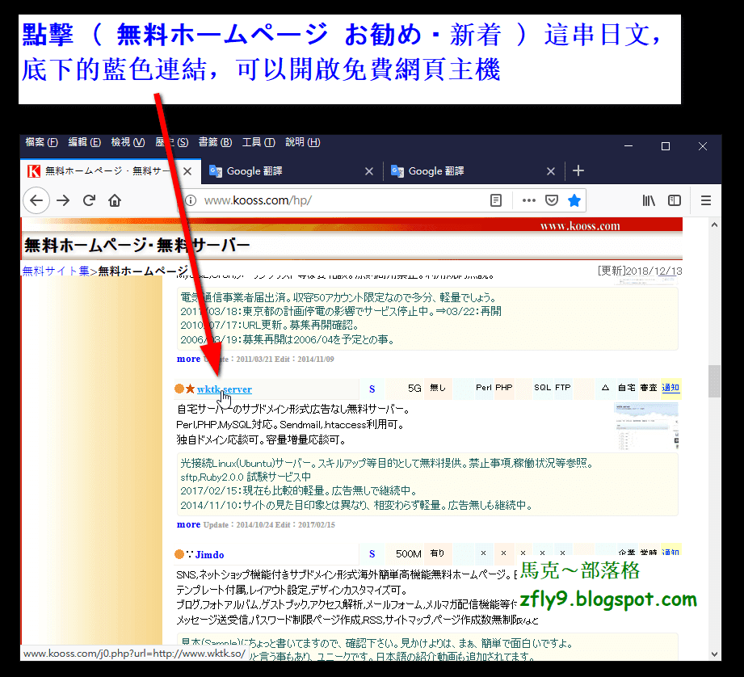Open the browser home page
This screenshot has height=677, width=744.
tap(115, 200)
